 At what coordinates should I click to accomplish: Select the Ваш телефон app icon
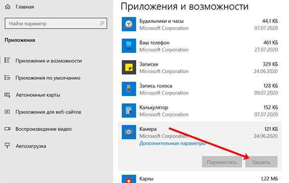[x=129, y=46]
